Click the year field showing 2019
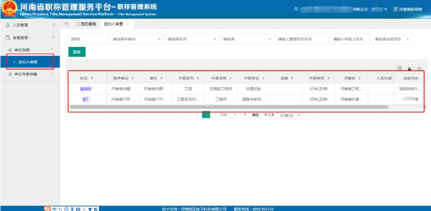This screenshot has height=211, width=431. (88, 39)
